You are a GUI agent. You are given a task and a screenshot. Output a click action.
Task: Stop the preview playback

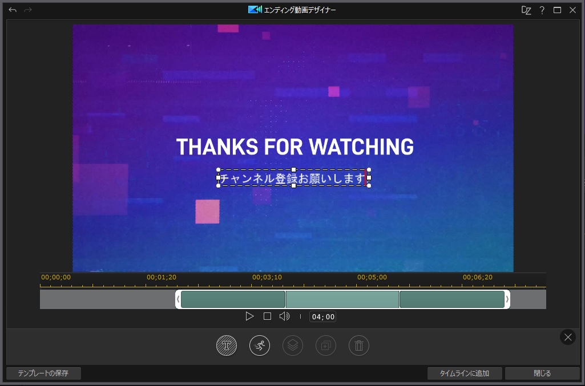[x=267, y=316]
